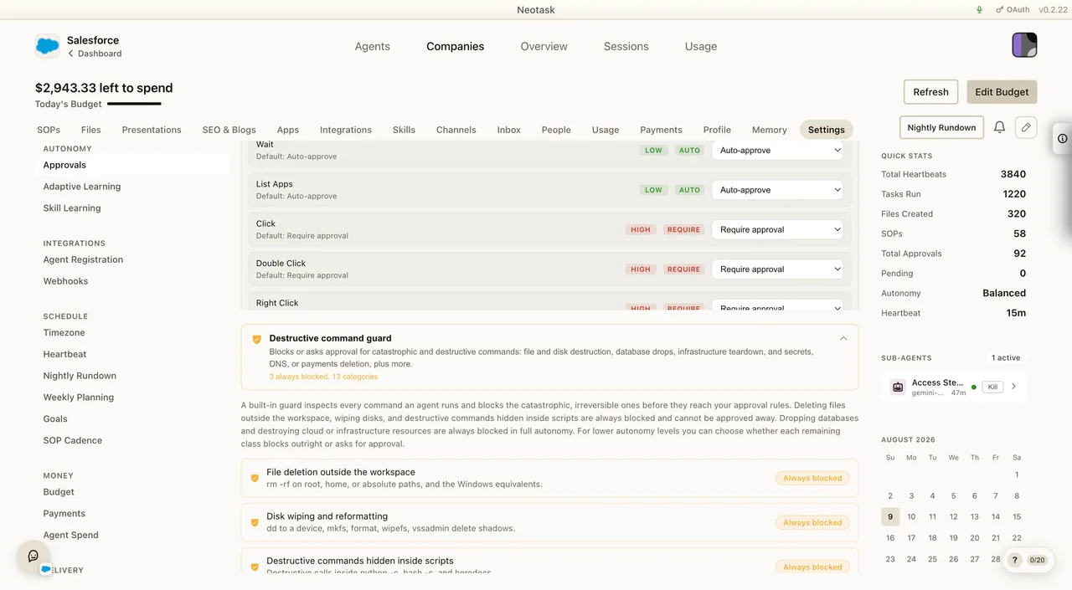This screenshot has width=1072, height=590.
Task: Open the info panel icon on the right edge
Action: (1062, 138)
